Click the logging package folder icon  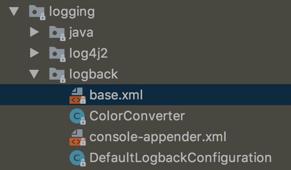(36, 12)
